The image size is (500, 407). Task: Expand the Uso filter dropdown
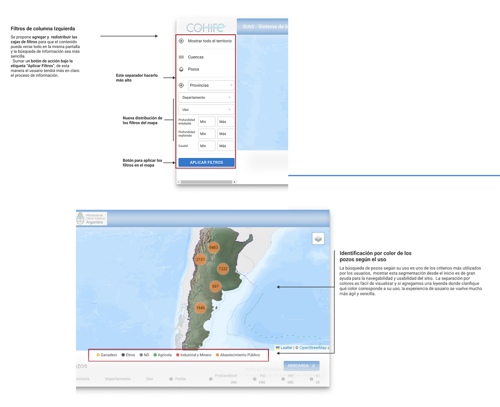point(206,110)
